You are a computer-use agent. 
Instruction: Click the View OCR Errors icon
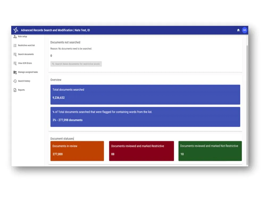(15, 63)
